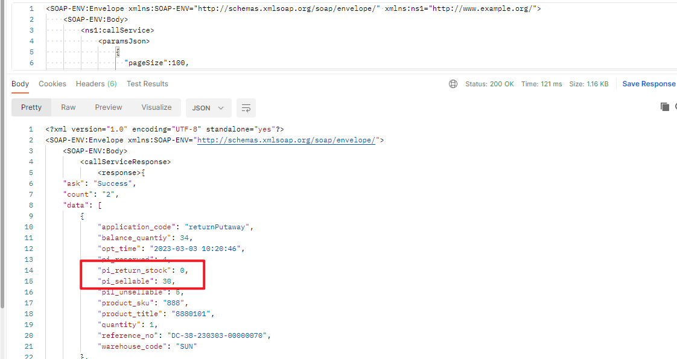This screenshot has width=677, height=359.
Task: Click the "quantity": 1 line
Action: pyautogui.click(x=127, y=325)
